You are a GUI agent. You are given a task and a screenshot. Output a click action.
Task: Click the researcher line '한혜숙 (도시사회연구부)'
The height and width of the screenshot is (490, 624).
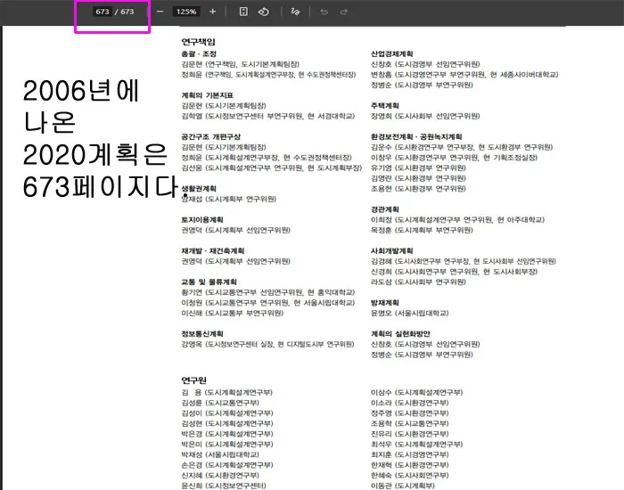point(409,475)
